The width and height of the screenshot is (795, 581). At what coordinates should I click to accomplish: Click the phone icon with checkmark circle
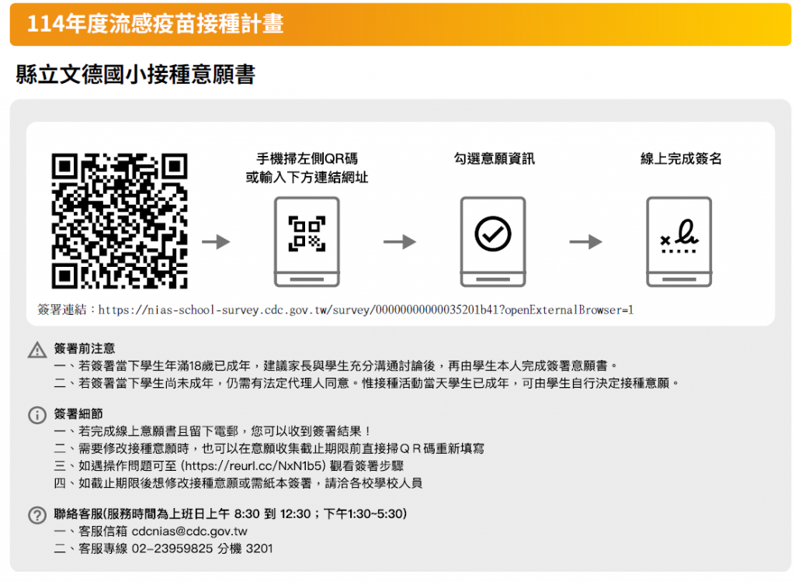492,242
